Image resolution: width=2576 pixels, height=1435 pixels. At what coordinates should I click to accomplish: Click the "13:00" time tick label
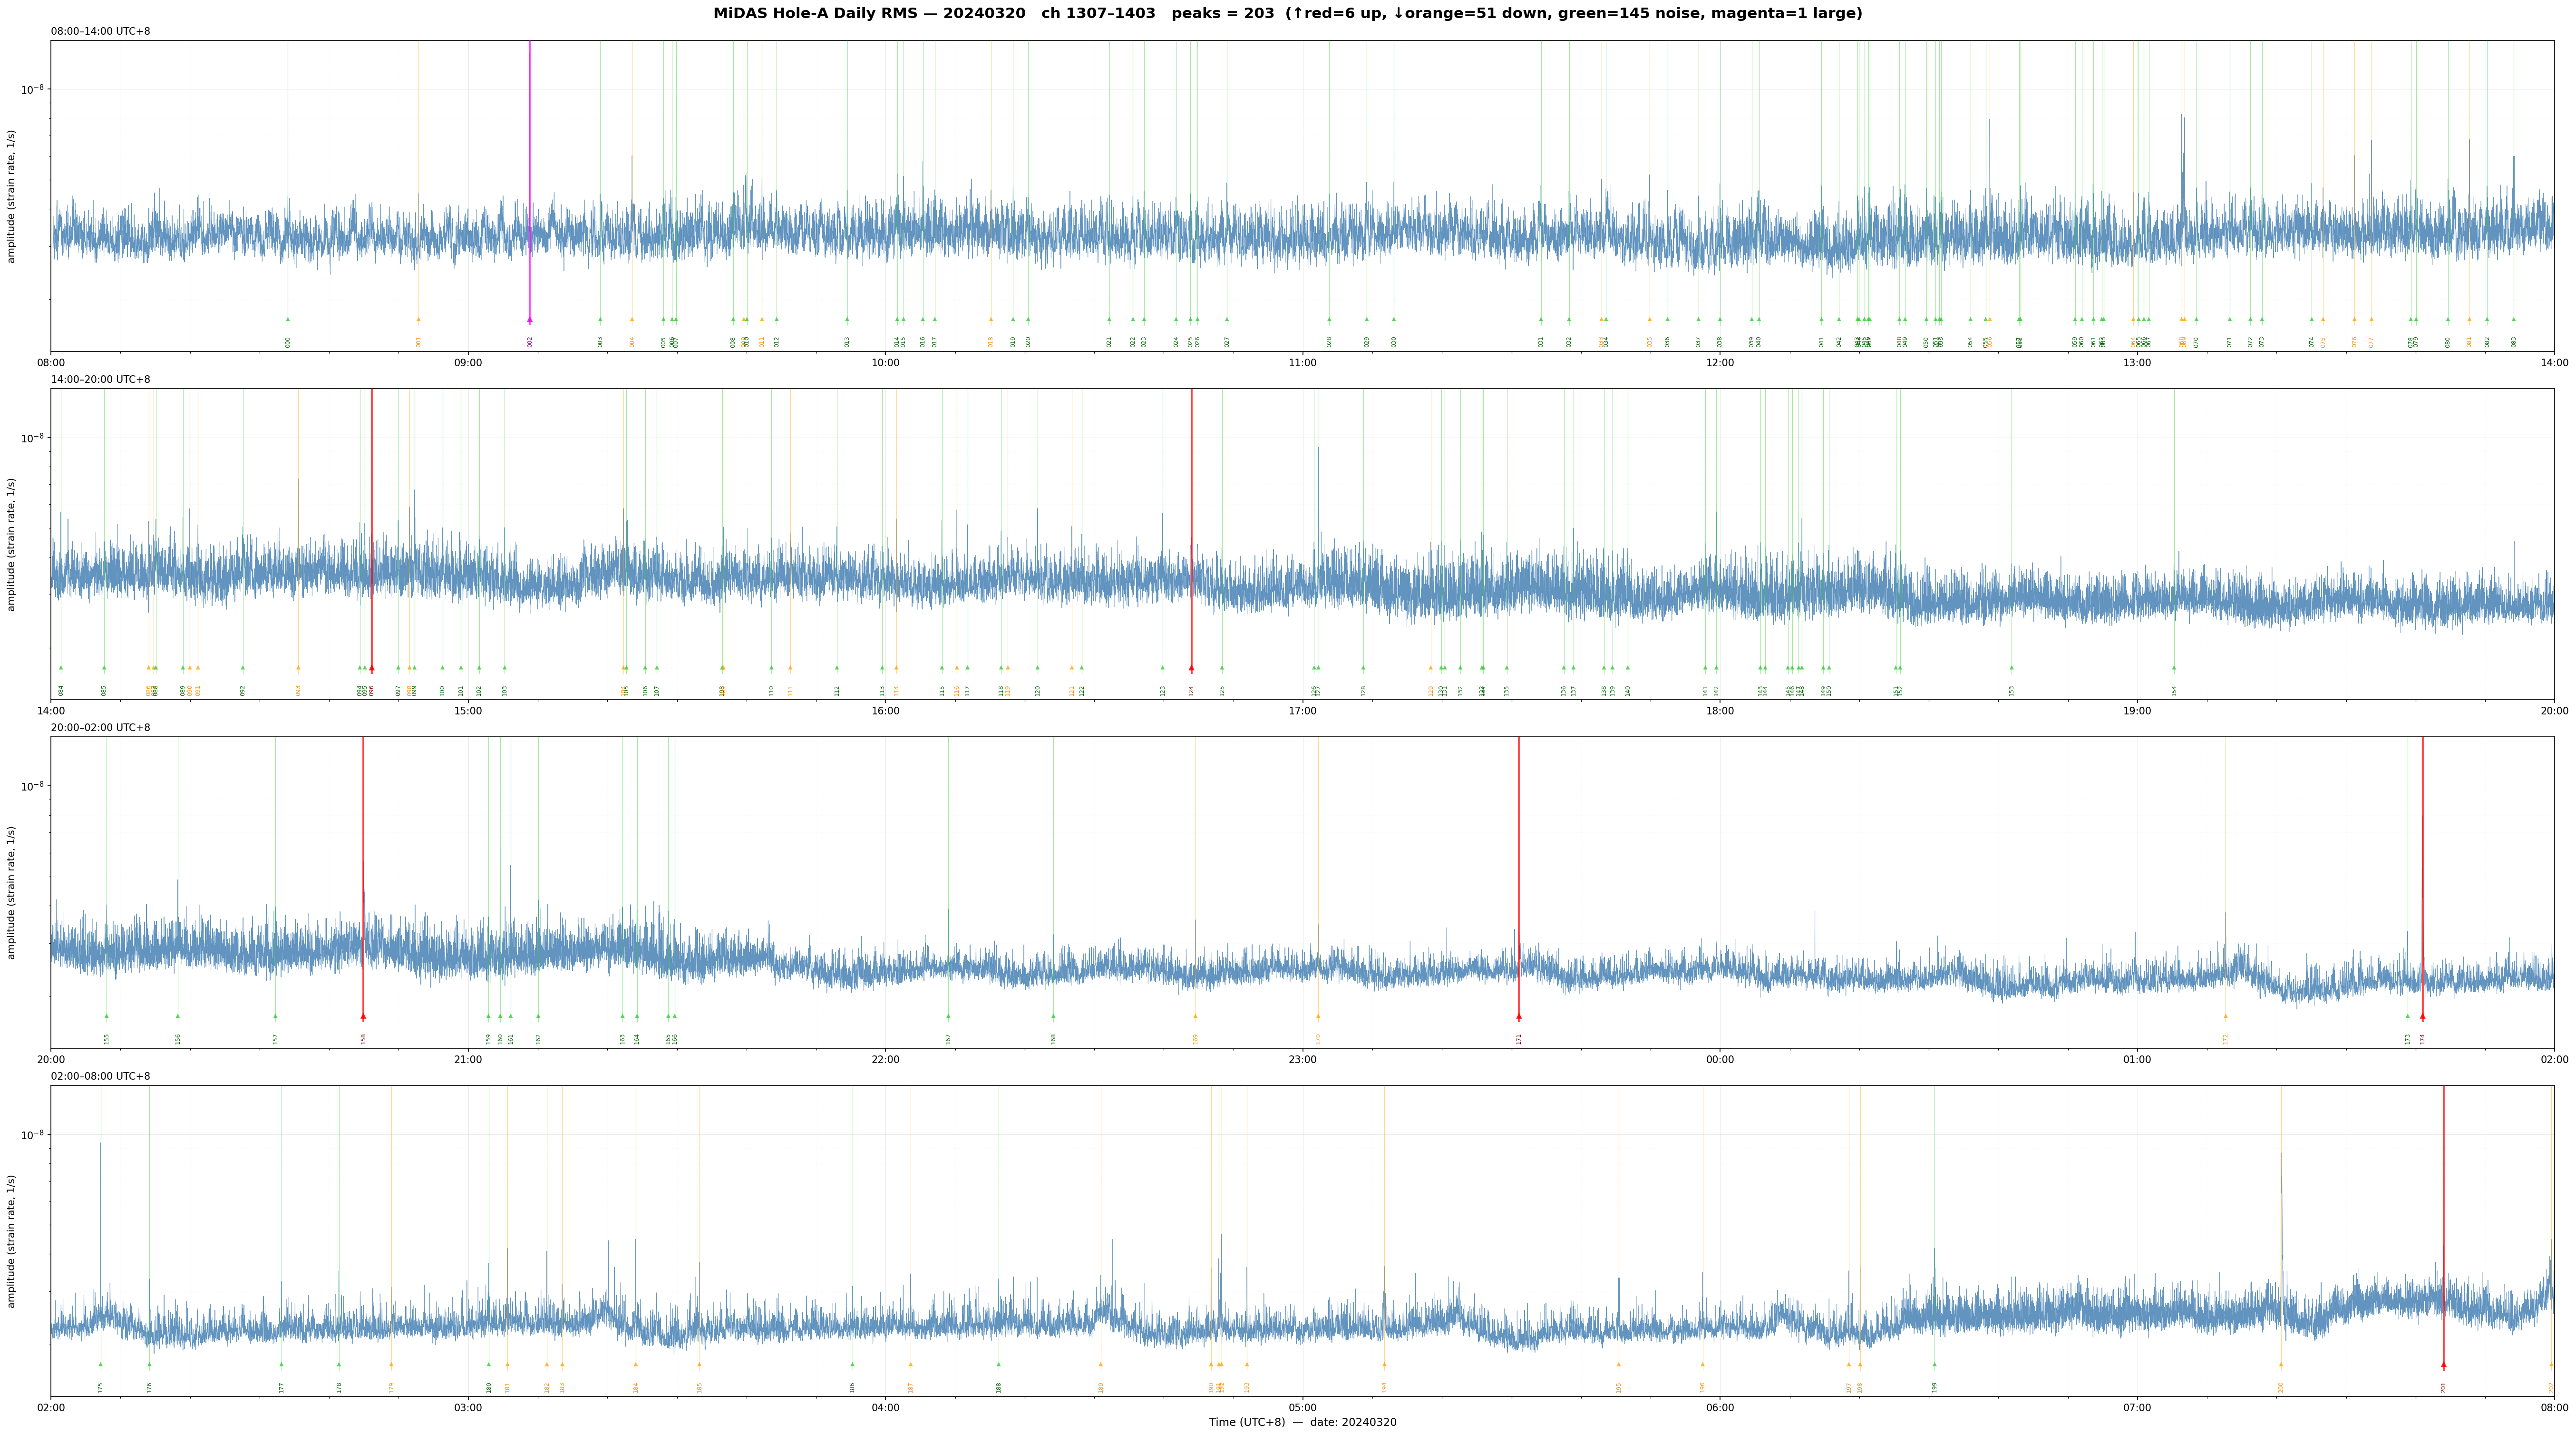click(x=2137, y=363)
